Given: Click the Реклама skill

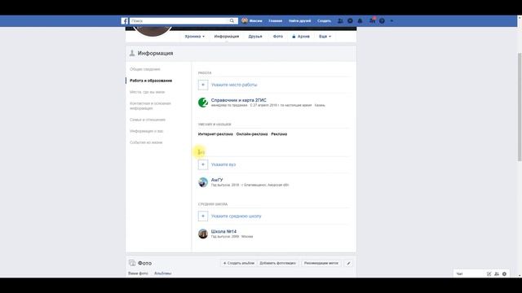Looking at the screenshot, I should [279, 134].
